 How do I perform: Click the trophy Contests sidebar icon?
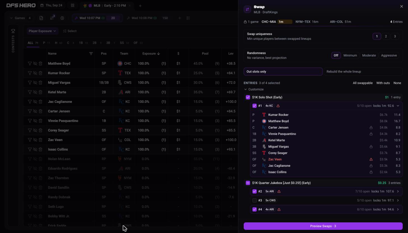tap(13, 31)
